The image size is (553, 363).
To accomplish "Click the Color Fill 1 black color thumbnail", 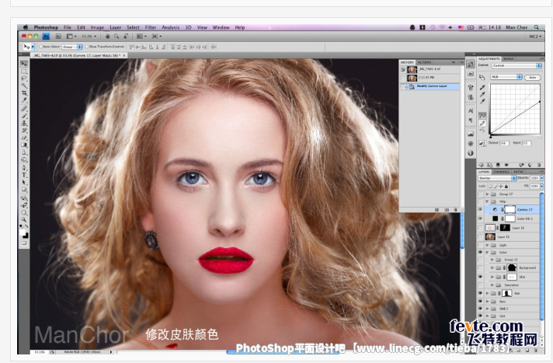I will click(x=496, y=219).
